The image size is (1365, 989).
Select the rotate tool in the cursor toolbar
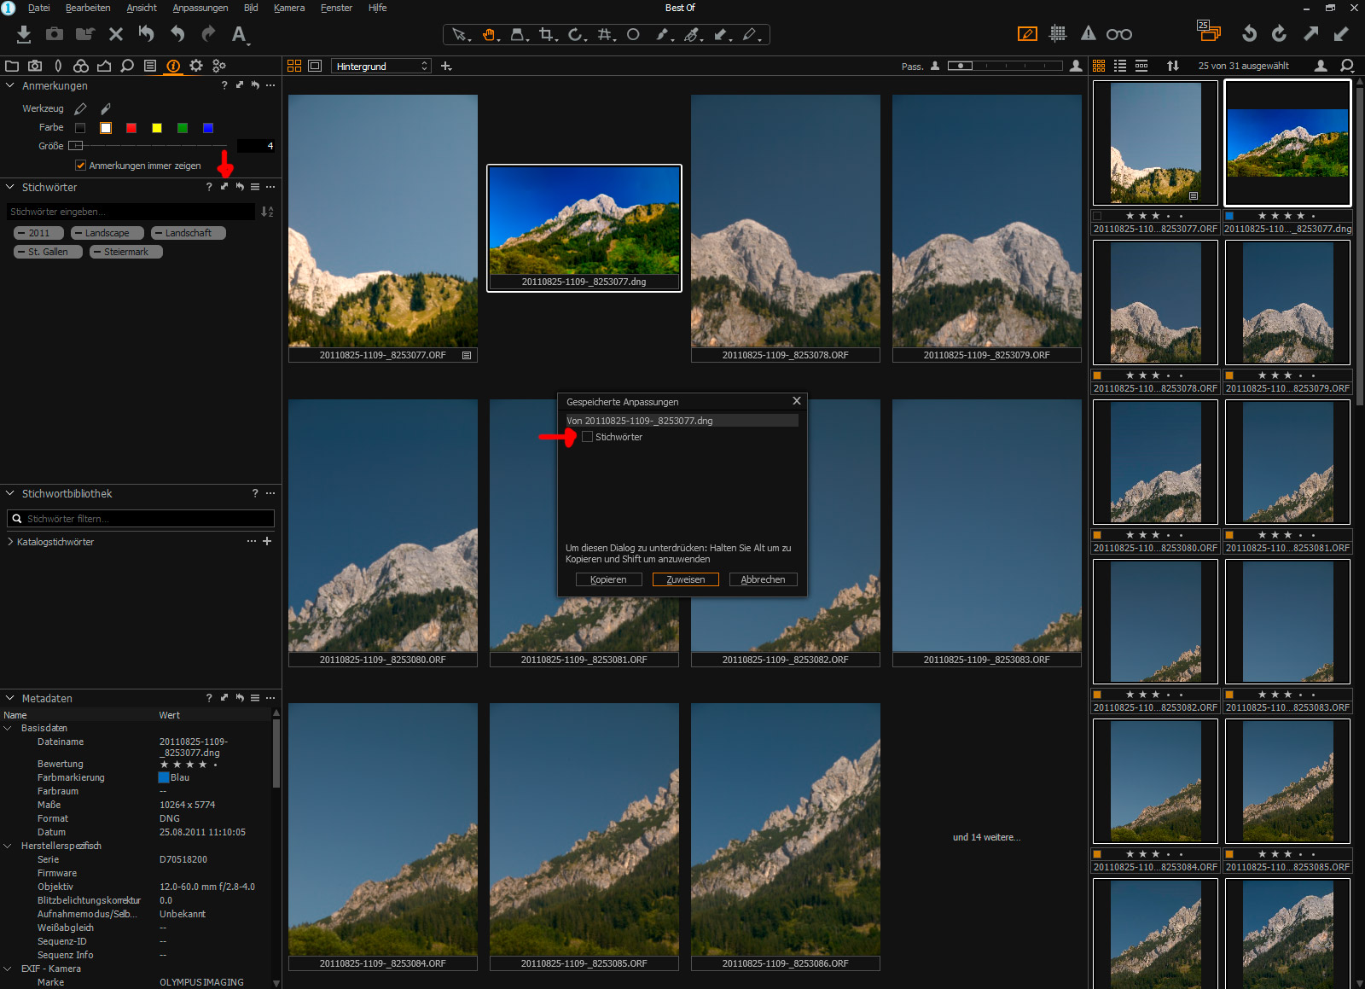point(577,35)
